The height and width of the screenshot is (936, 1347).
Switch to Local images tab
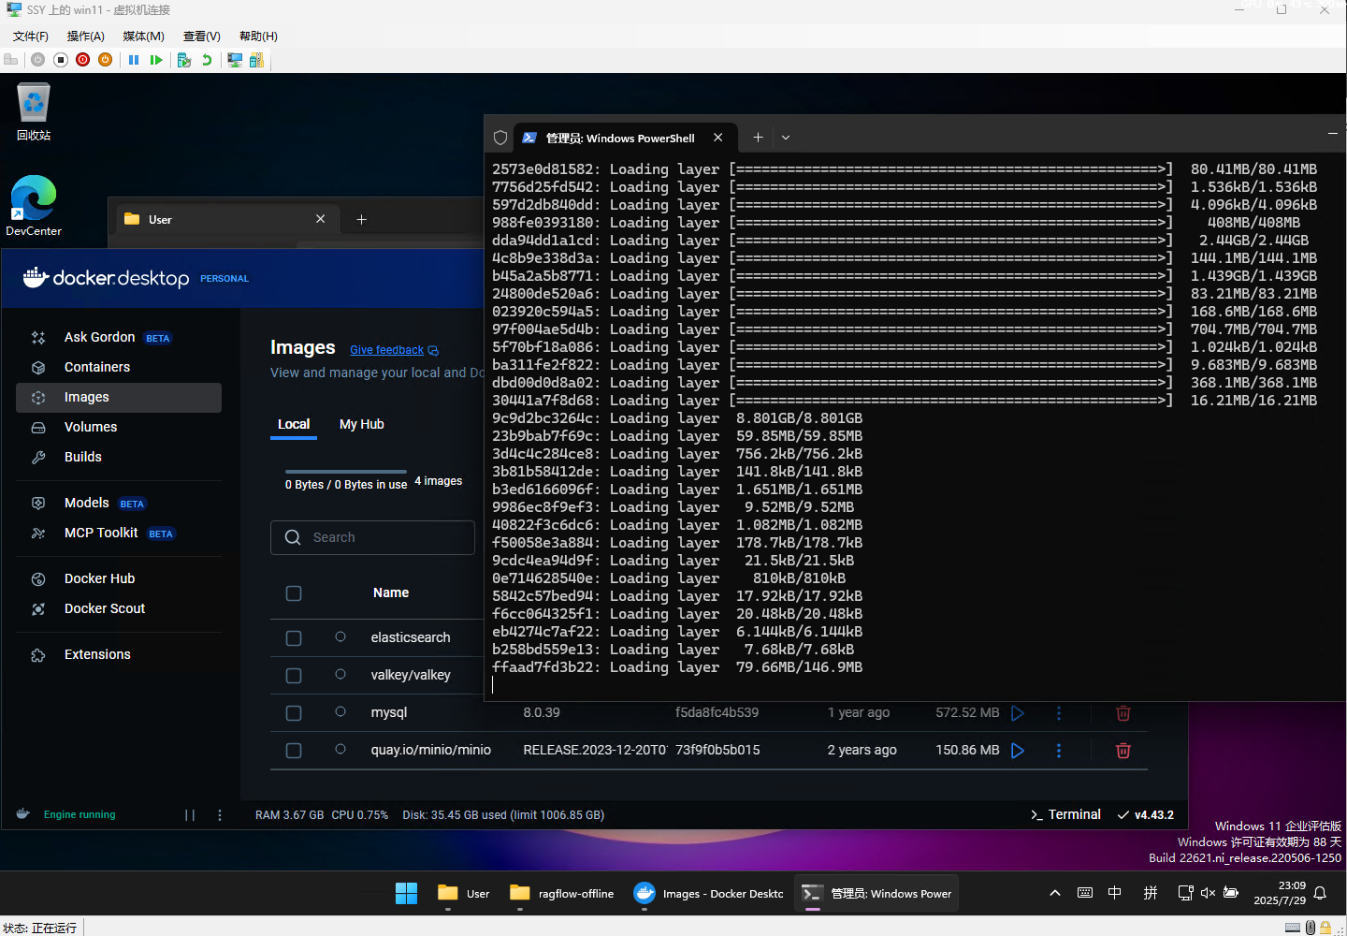[294, 424]
